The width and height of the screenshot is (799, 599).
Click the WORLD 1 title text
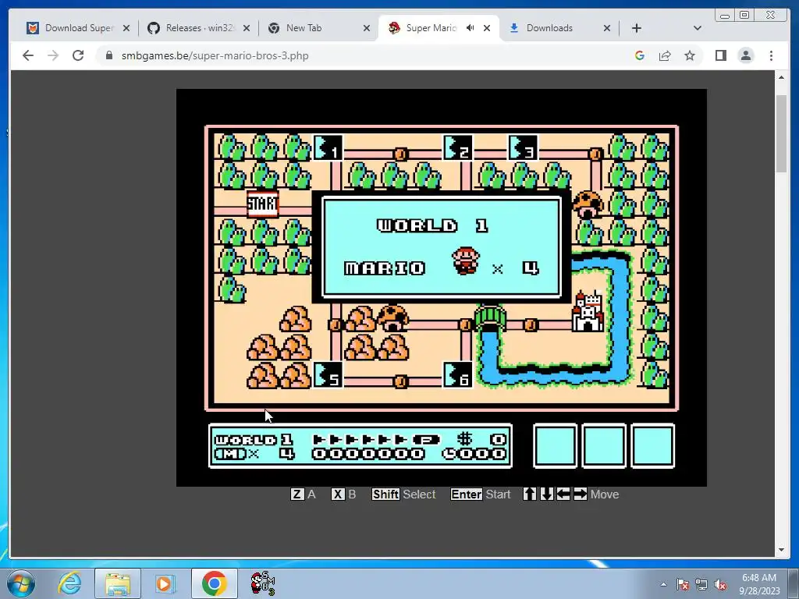[432, 225]
